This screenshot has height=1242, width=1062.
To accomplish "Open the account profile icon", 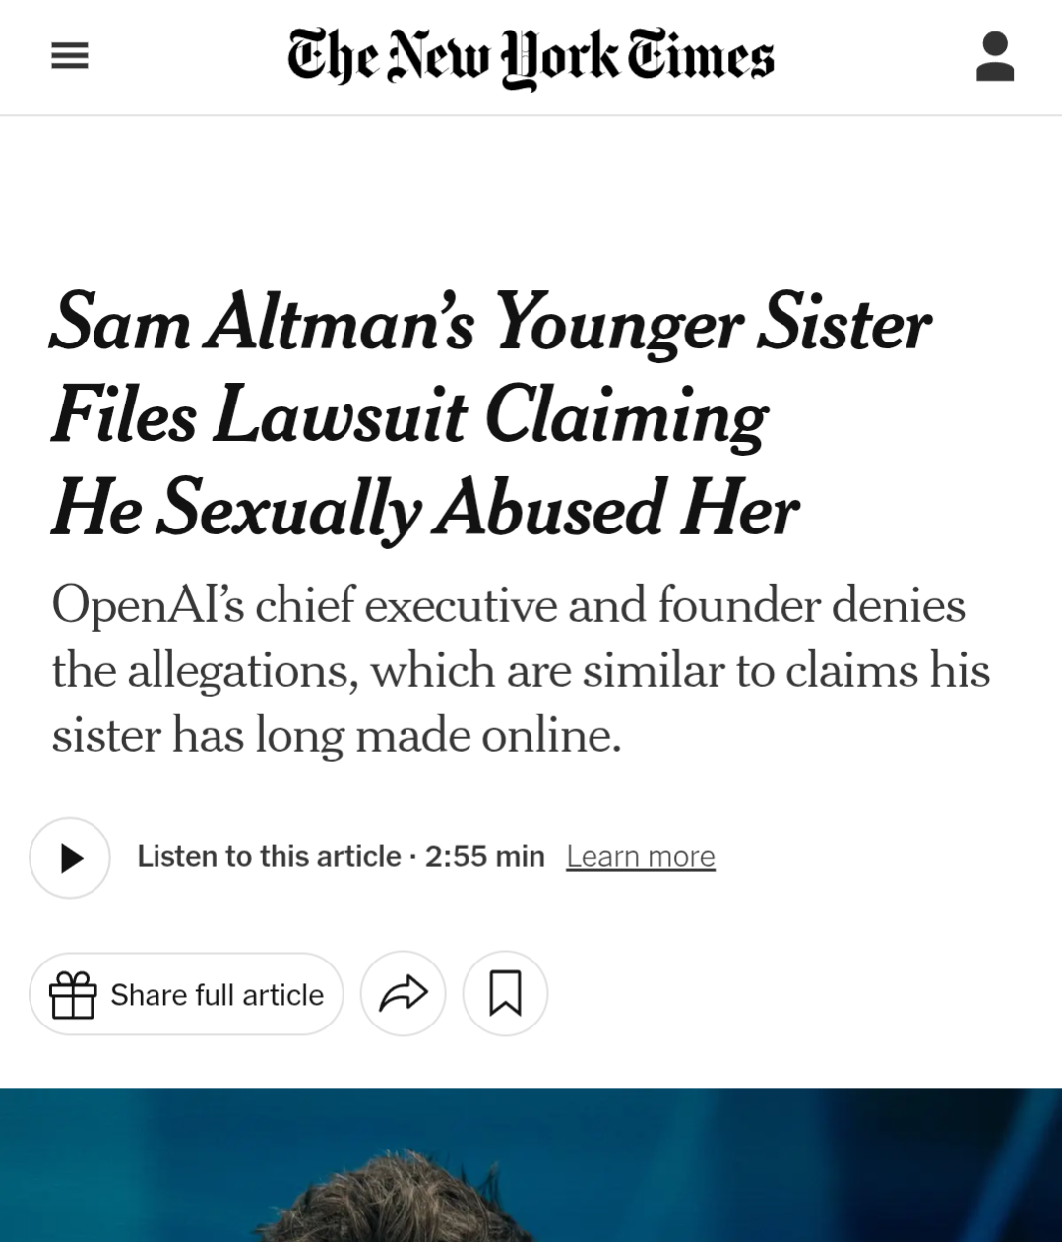I will (994, 56).
